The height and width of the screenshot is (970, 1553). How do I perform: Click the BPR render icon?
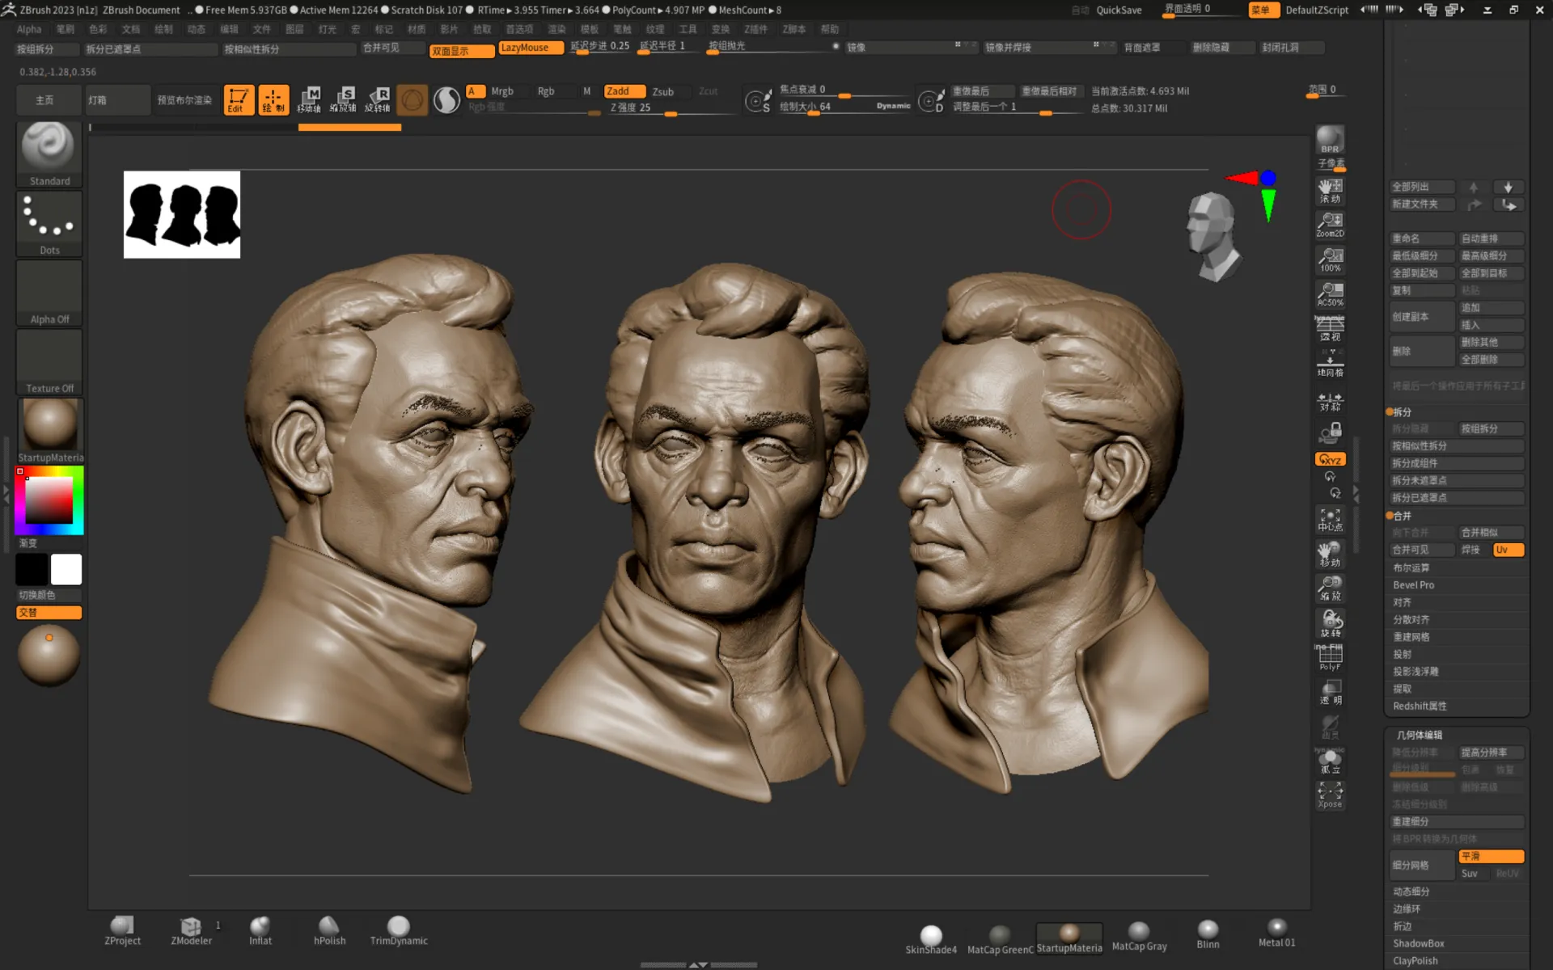[x=1330, y=139]
